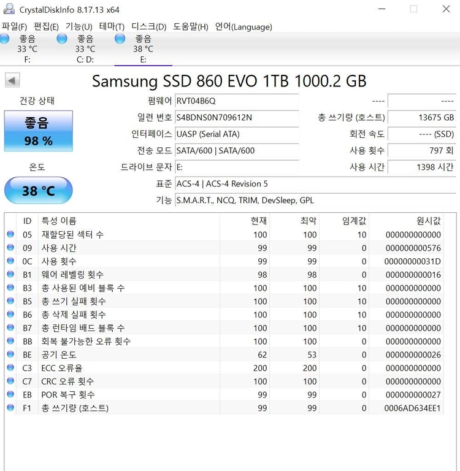This screenshot has width=460, height=471.
Task: Minimize the CrystalDiskInfo window
Action: pos(382,9)
